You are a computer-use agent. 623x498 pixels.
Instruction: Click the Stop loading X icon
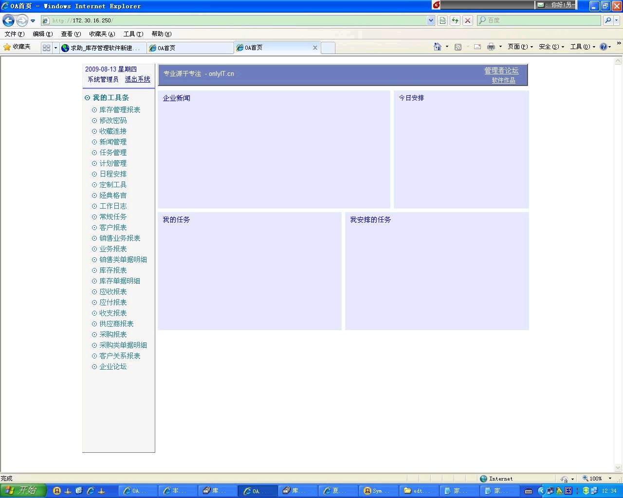(x=468, y=20)
